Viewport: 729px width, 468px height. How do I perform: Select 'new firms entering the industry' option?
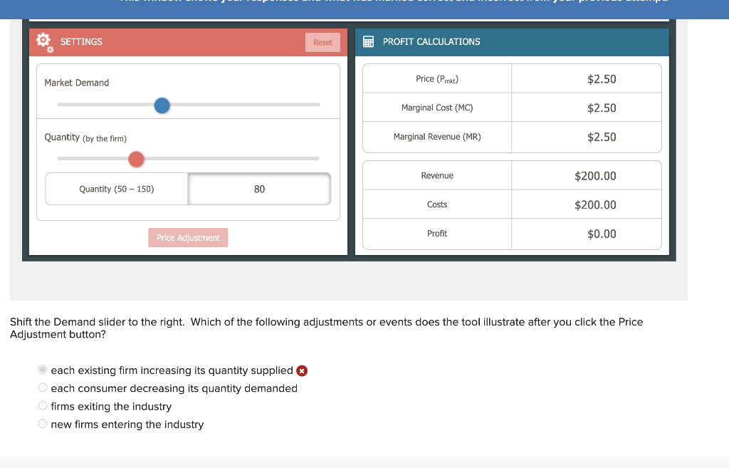click(x=43, y=424)
